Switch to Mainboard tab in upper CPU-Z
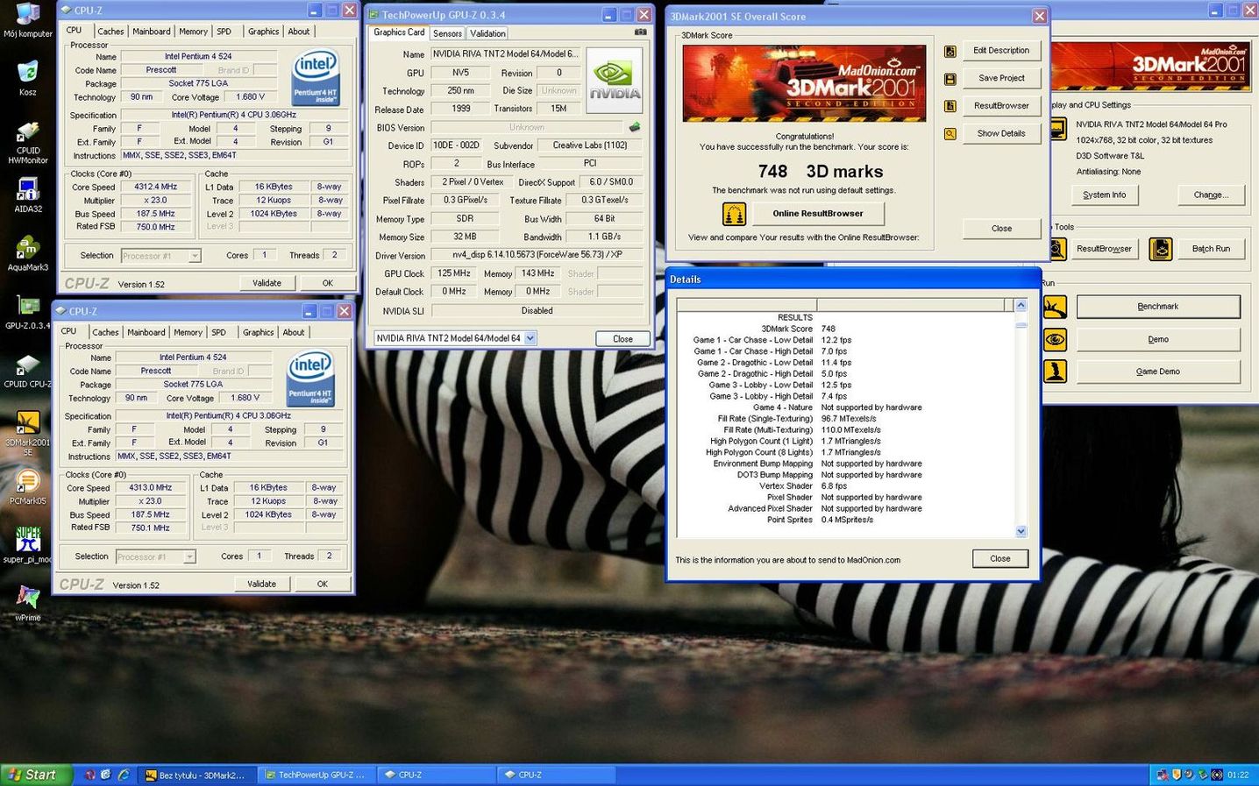Viewport: 1259px width, 786px height. coord(152,32)
